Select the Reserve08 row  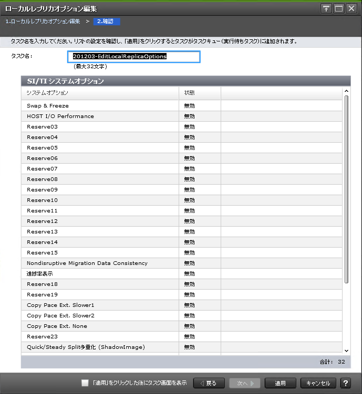(182, 179)
